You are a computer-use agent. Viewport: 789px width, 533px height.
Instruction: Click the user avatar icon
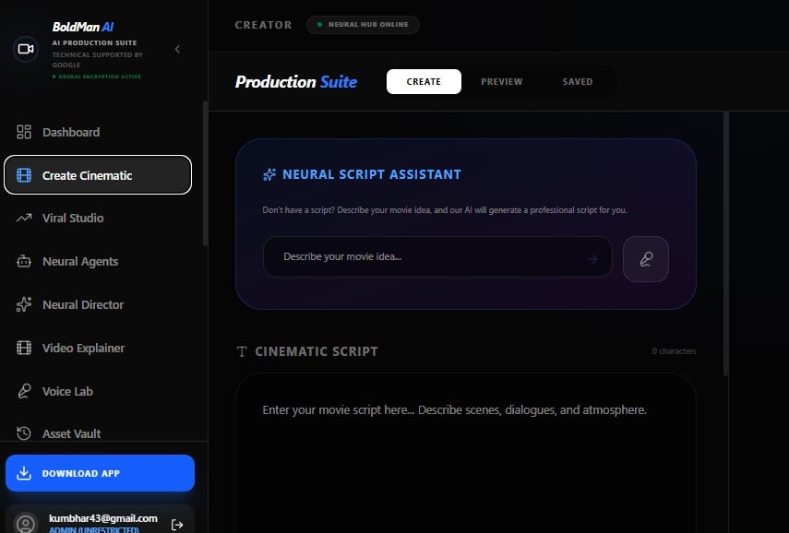tap(26, 524)
